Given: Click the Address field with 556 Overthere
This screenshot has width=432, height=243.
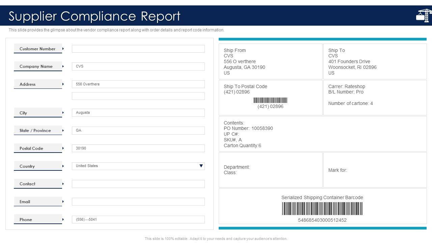Looking at the screenshot, I should (138, 84).
